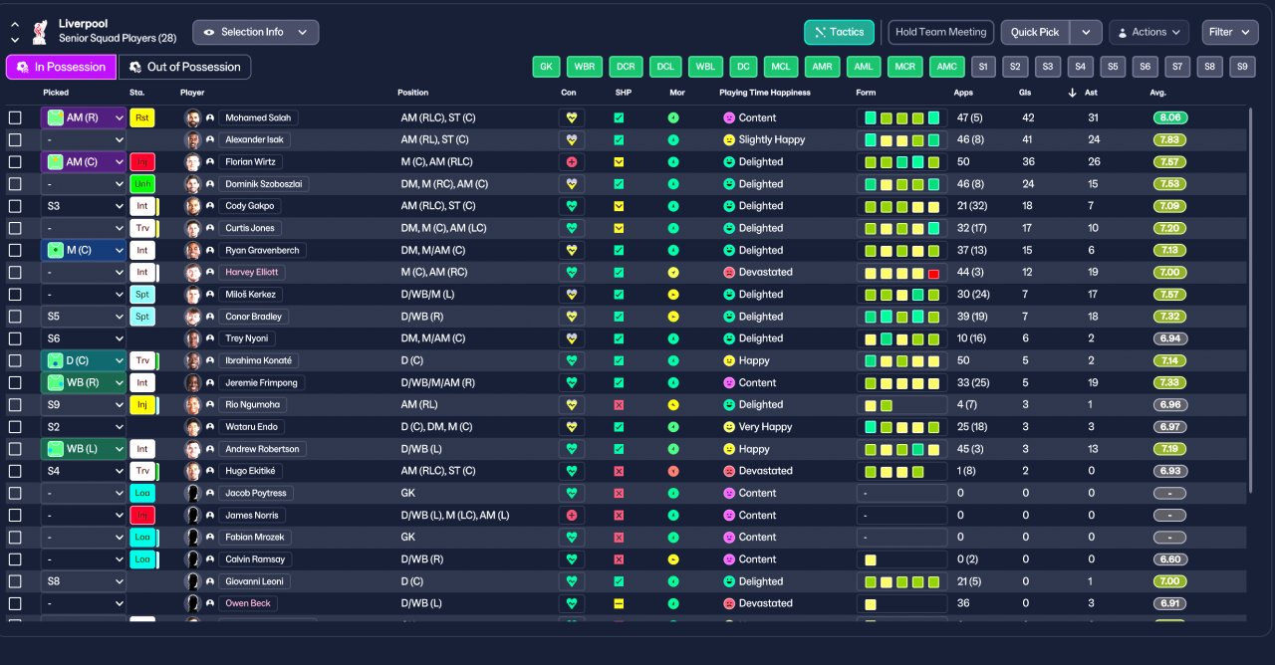Sort by the Gls column header

(1027, 93)
